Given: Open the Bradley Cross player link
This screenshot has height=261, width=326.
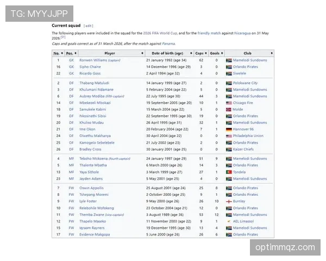Looking at the screenshot, I should point(90,150).
